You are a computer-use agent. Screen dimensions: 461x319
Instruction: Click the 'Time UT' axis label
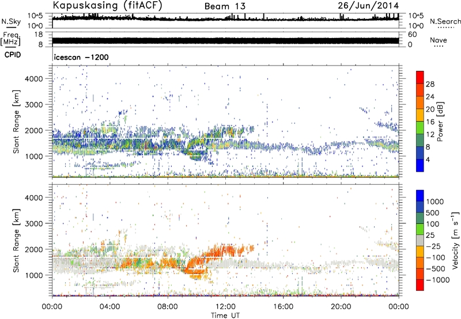click(x=225, y=315)
